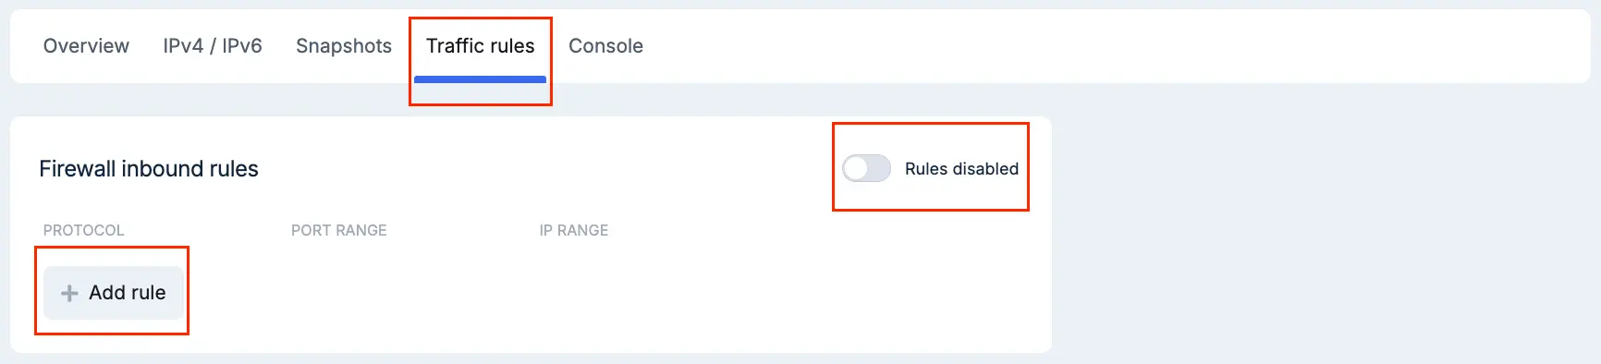Click the word "IPv6" in the tab bar
The image size is (1601, 364).
242,46
